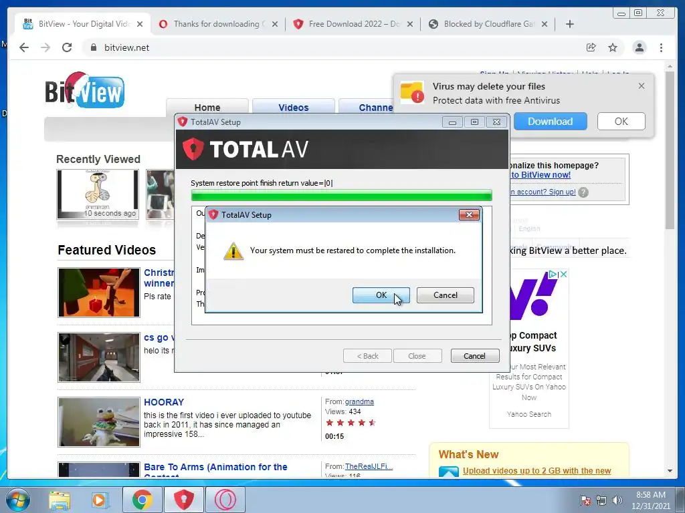Close the ad with the X icon

pos(563,275)
